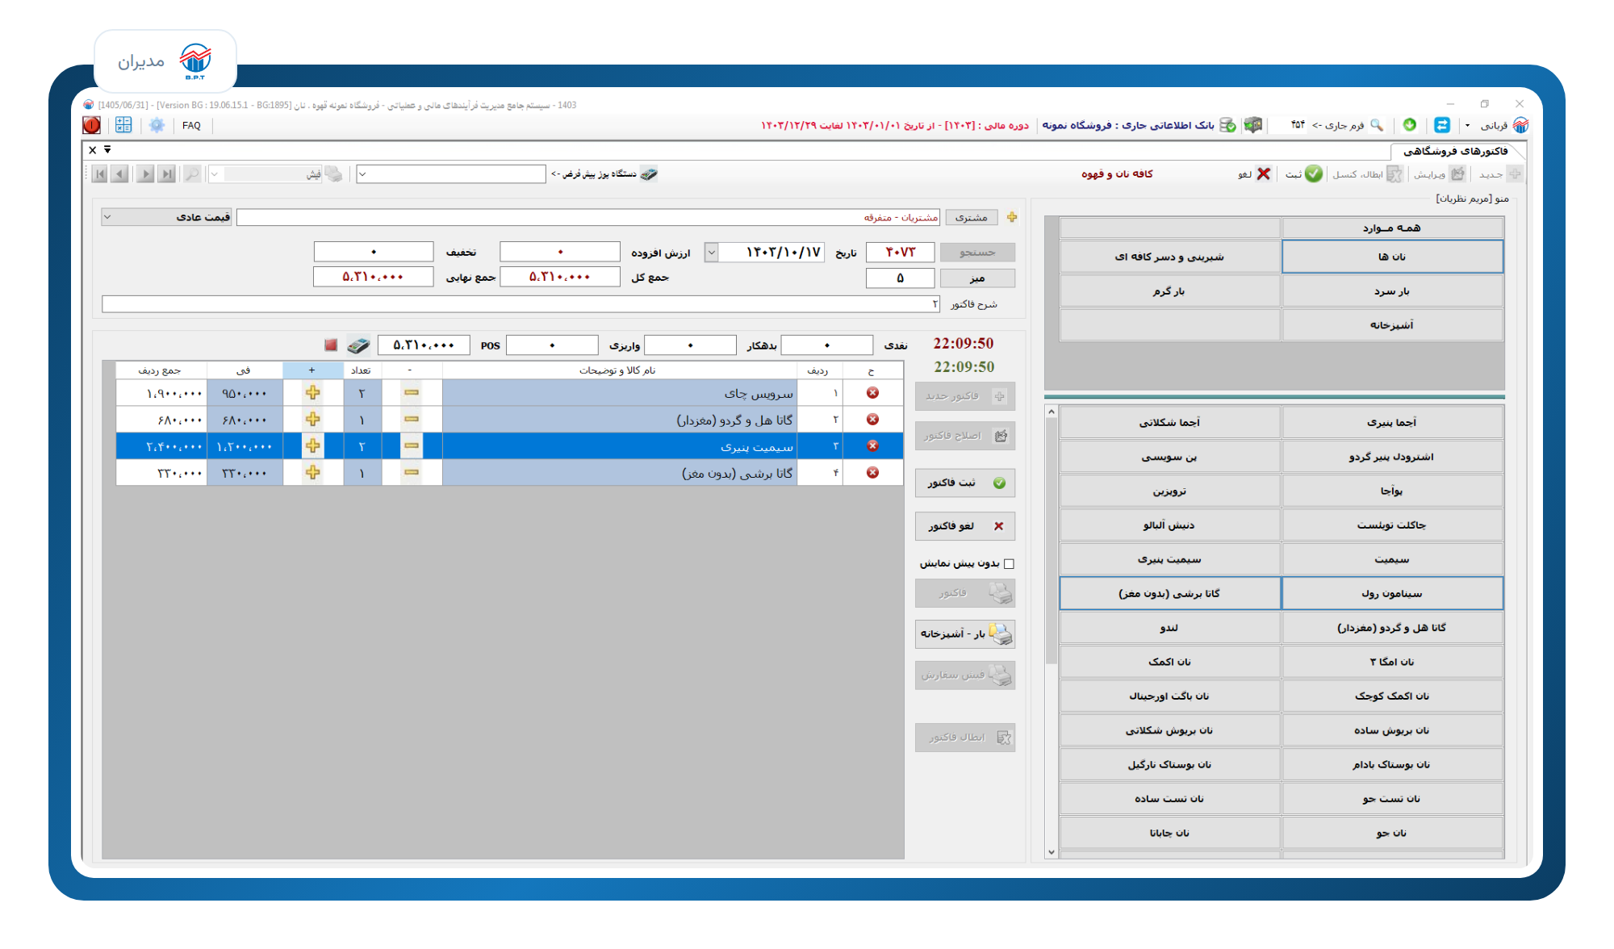Select the شیرینی و دسر کافه ای category

coord(1169,257)
